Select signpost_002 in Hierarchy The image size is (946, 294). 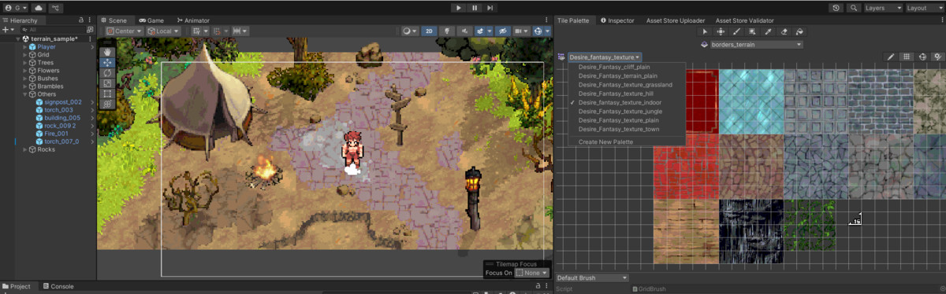[63, 102]
